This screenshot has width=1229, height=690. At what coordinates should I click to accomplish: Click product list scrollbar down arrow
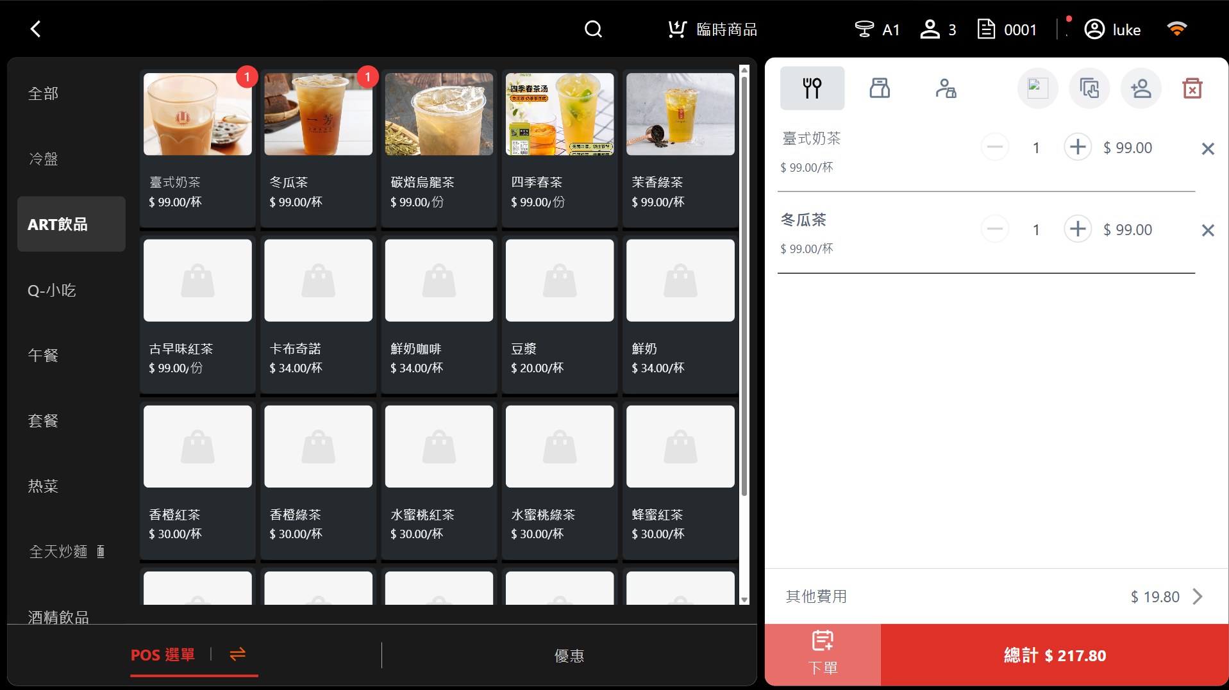point(744,600)
